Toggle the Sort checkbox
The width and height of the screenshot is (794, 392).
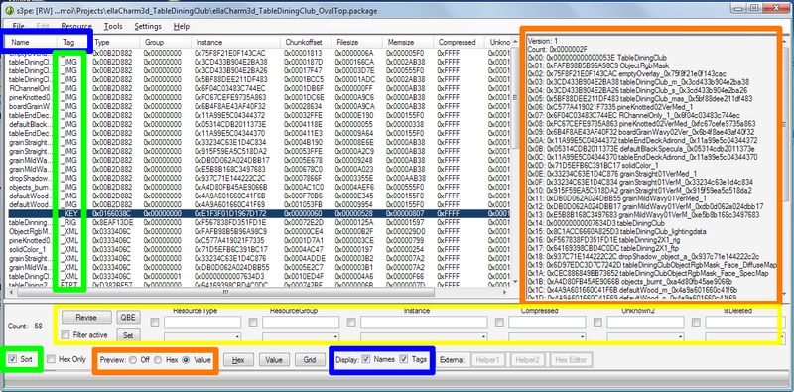(12, 359)
